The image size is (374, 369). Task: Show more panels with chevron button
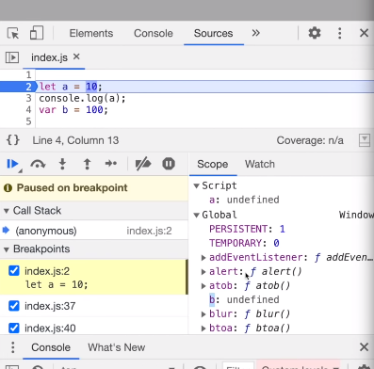tap(256, 33)
